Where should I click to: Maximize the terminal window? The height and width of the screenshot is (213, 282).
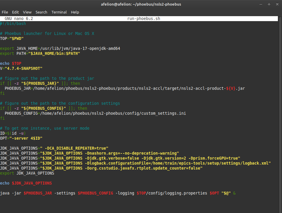pyautogui.click(x=269, y=4)
